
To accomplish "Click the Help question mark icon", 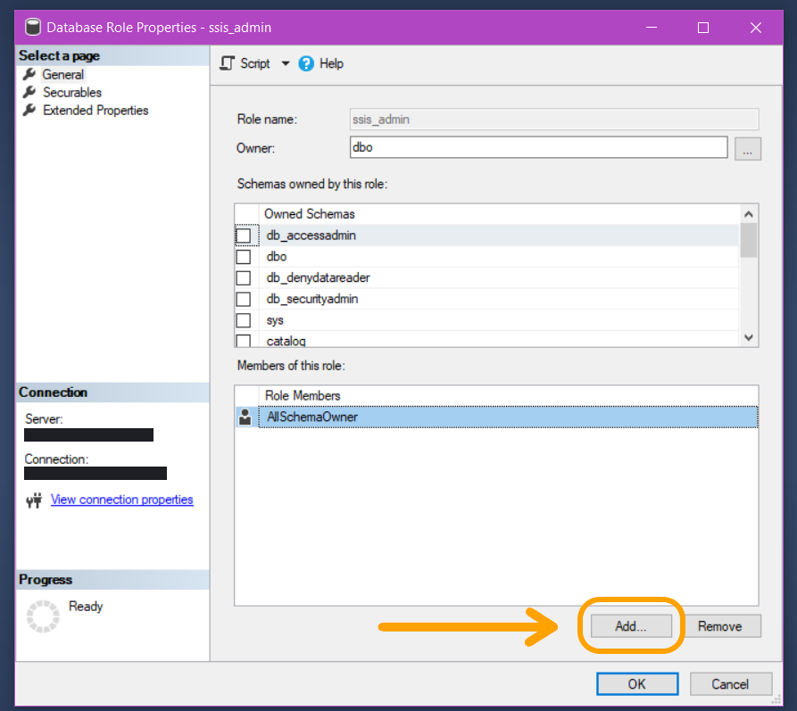I will coord(306,63).
